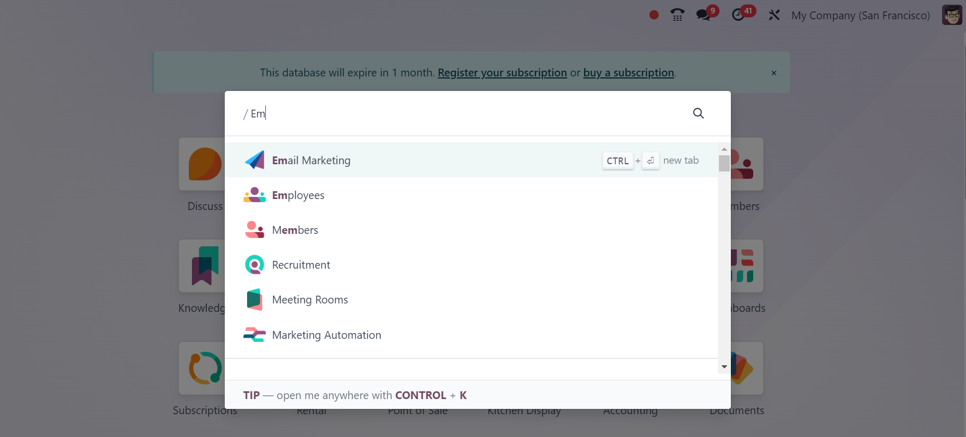Click the CTRL key hint badge
The image size is (966, 437).
tap(617, 161)
